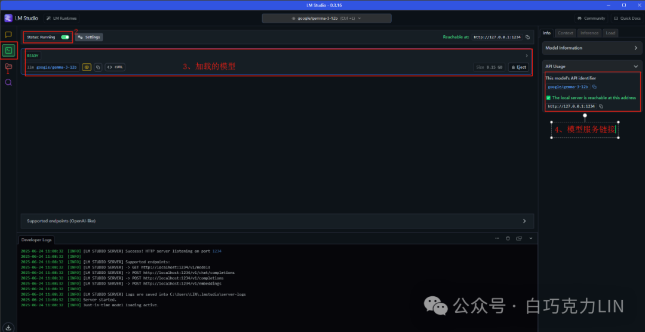
Task: Open the Developer Logs more options menu
Action: pyautogui.click(x=497, y=238)
